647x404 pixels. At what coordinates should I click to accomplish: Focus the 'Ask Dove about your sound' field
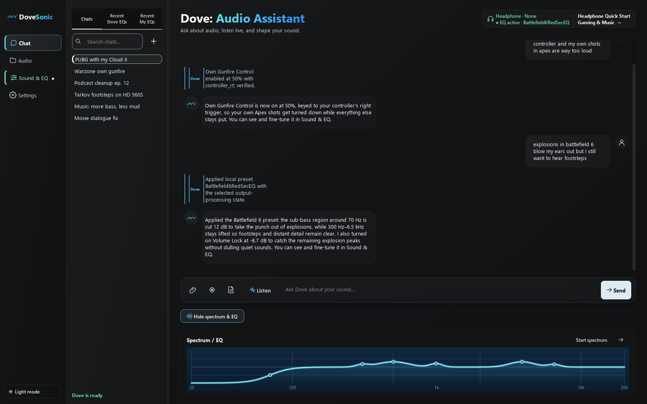(x=440, y=290)
